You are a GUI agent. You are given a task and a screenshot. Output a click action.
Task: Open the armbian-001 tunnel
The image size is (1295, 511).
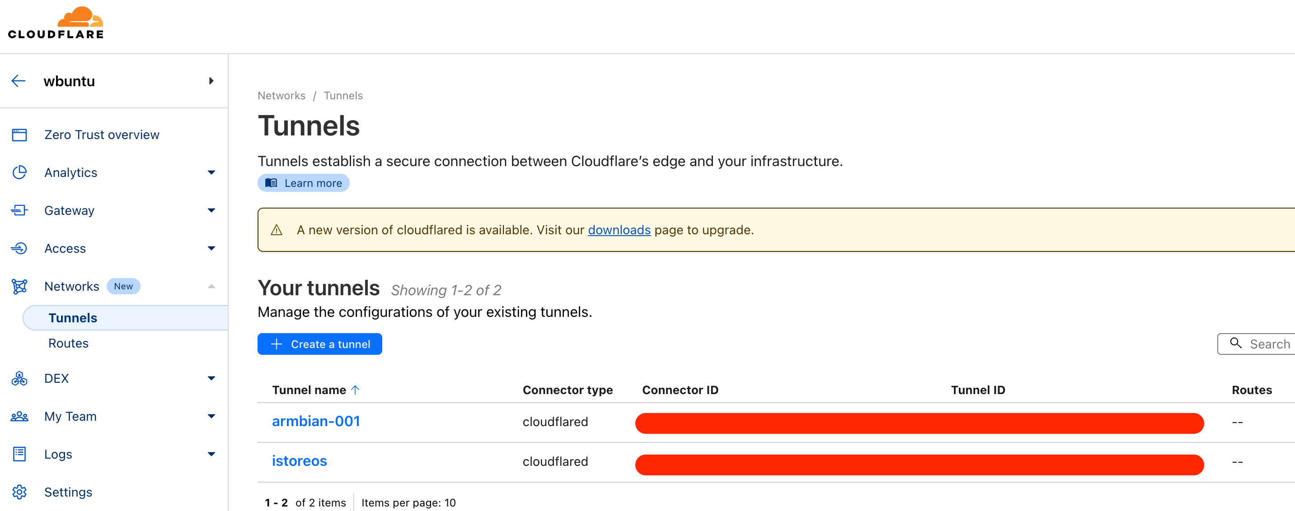click(316, 421)
